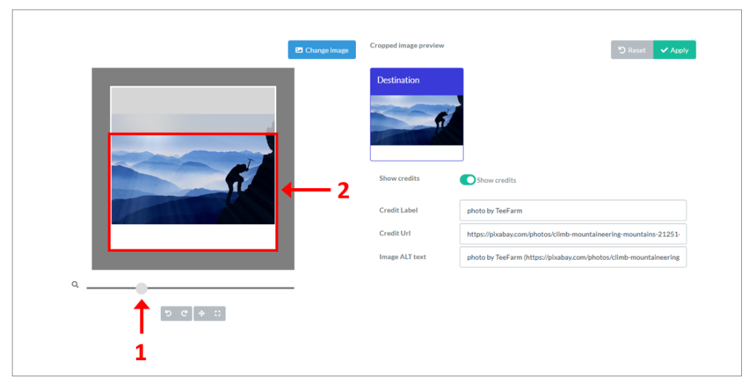Click the rotate right icon
Viewport: 756px width, 383px height.
184,314
